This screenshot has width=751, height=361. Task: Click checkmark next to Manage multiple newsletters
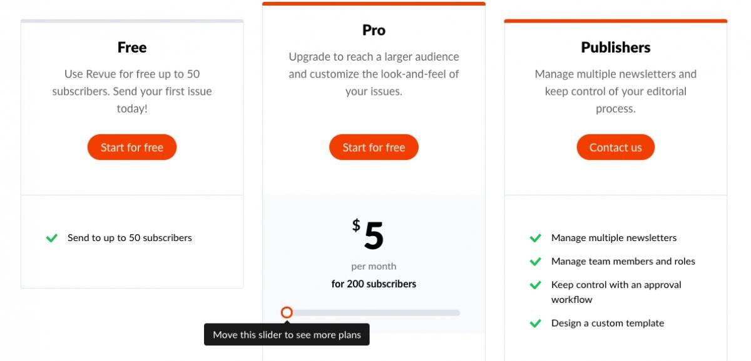(535, 238)
